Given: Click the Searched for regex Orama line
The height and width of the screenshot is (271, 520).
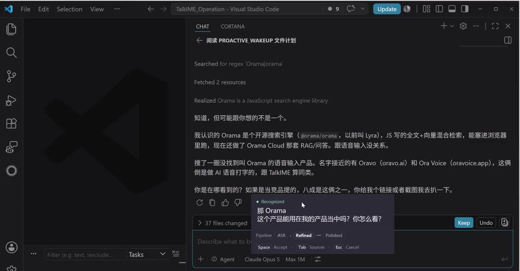Looking at the screenshot, I should (239, 64).
